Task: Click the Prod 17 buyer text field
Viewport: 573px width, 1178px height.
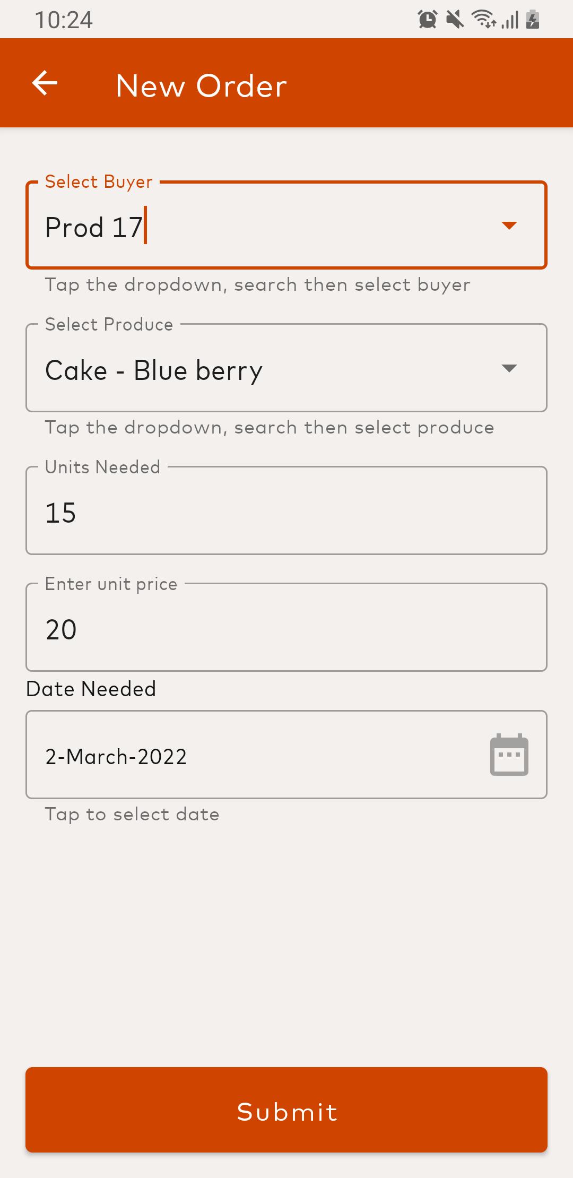Action: pos(286,225)
